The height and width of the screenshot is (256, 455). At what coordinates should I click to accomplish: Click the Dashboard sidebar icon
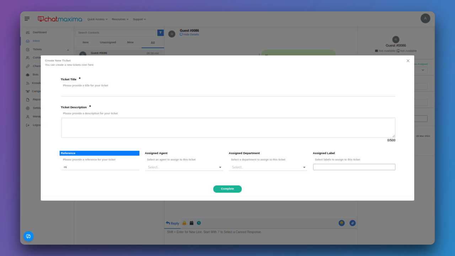click(x=28, y=32)
